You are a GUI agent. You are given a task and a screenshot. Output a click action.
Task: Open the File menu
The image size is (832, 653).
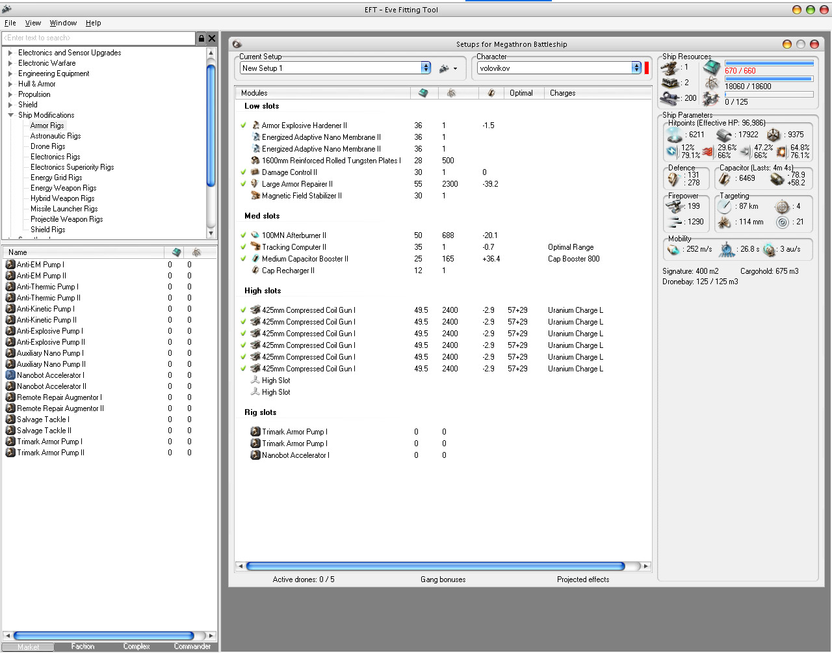click(x=10, y=23)
